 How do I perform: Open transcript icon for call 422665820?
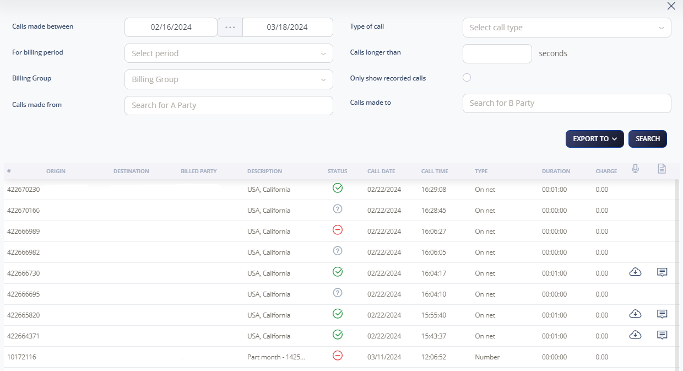click(x=662, y=314)
